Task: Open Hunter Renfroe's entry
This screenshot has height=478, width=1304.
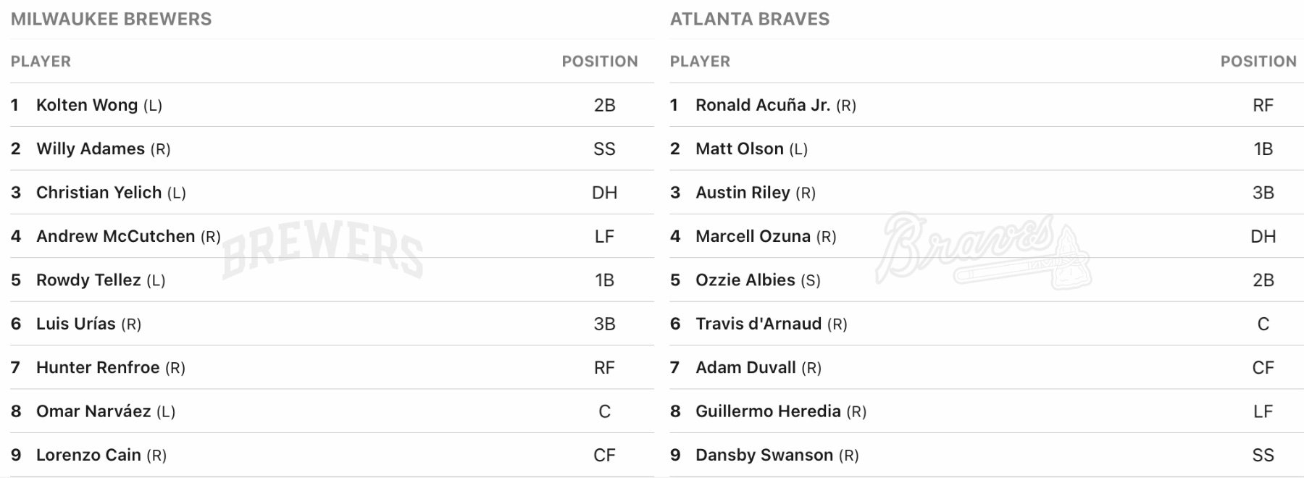Action: [98, 368]
